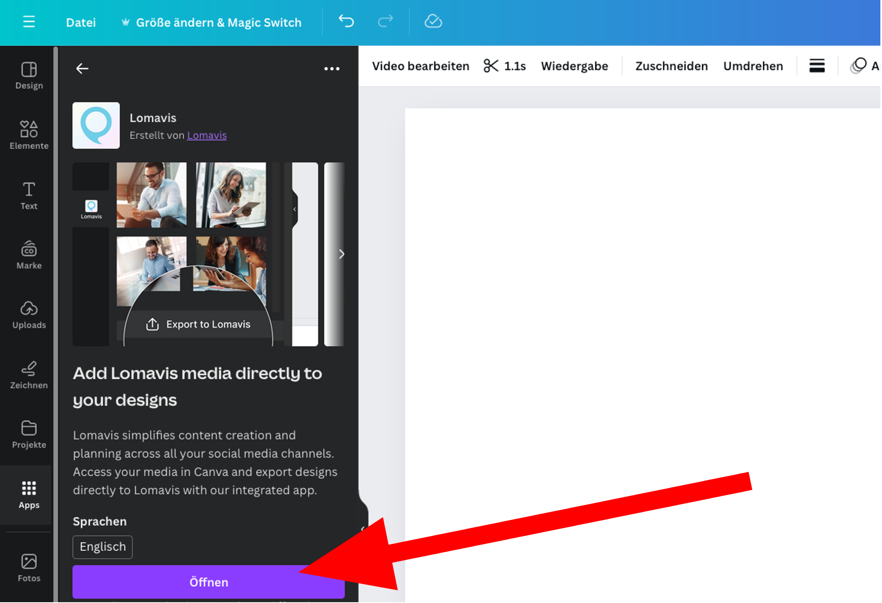This screenshot has width=882, height=603.
Task: Go back with the left arrow
Action: tap(82, 68)
